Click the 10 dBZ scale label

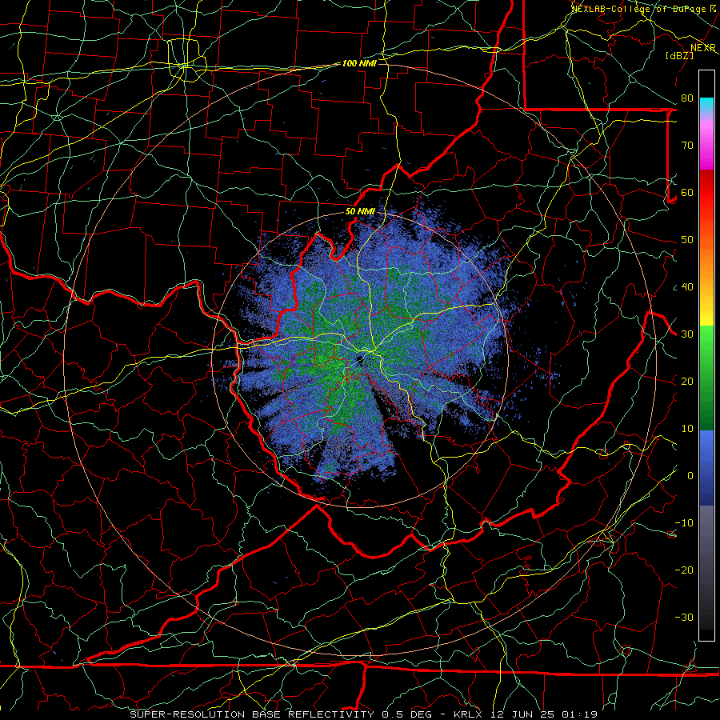[x=687, y=429]
